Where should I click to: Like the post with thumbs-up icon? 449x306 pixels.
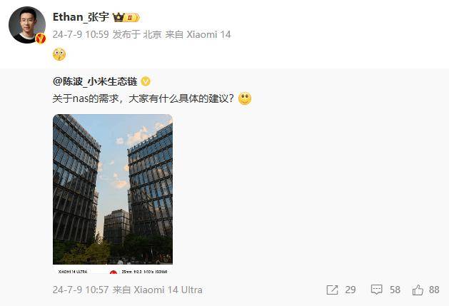418,290
